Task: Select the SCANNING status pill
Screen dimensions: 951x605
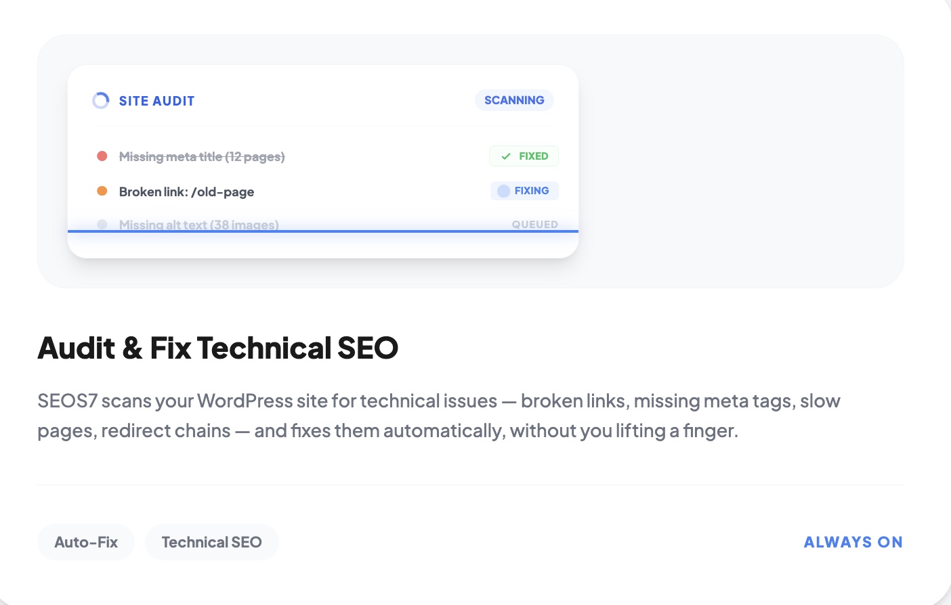Action: [x=514, y=100]
